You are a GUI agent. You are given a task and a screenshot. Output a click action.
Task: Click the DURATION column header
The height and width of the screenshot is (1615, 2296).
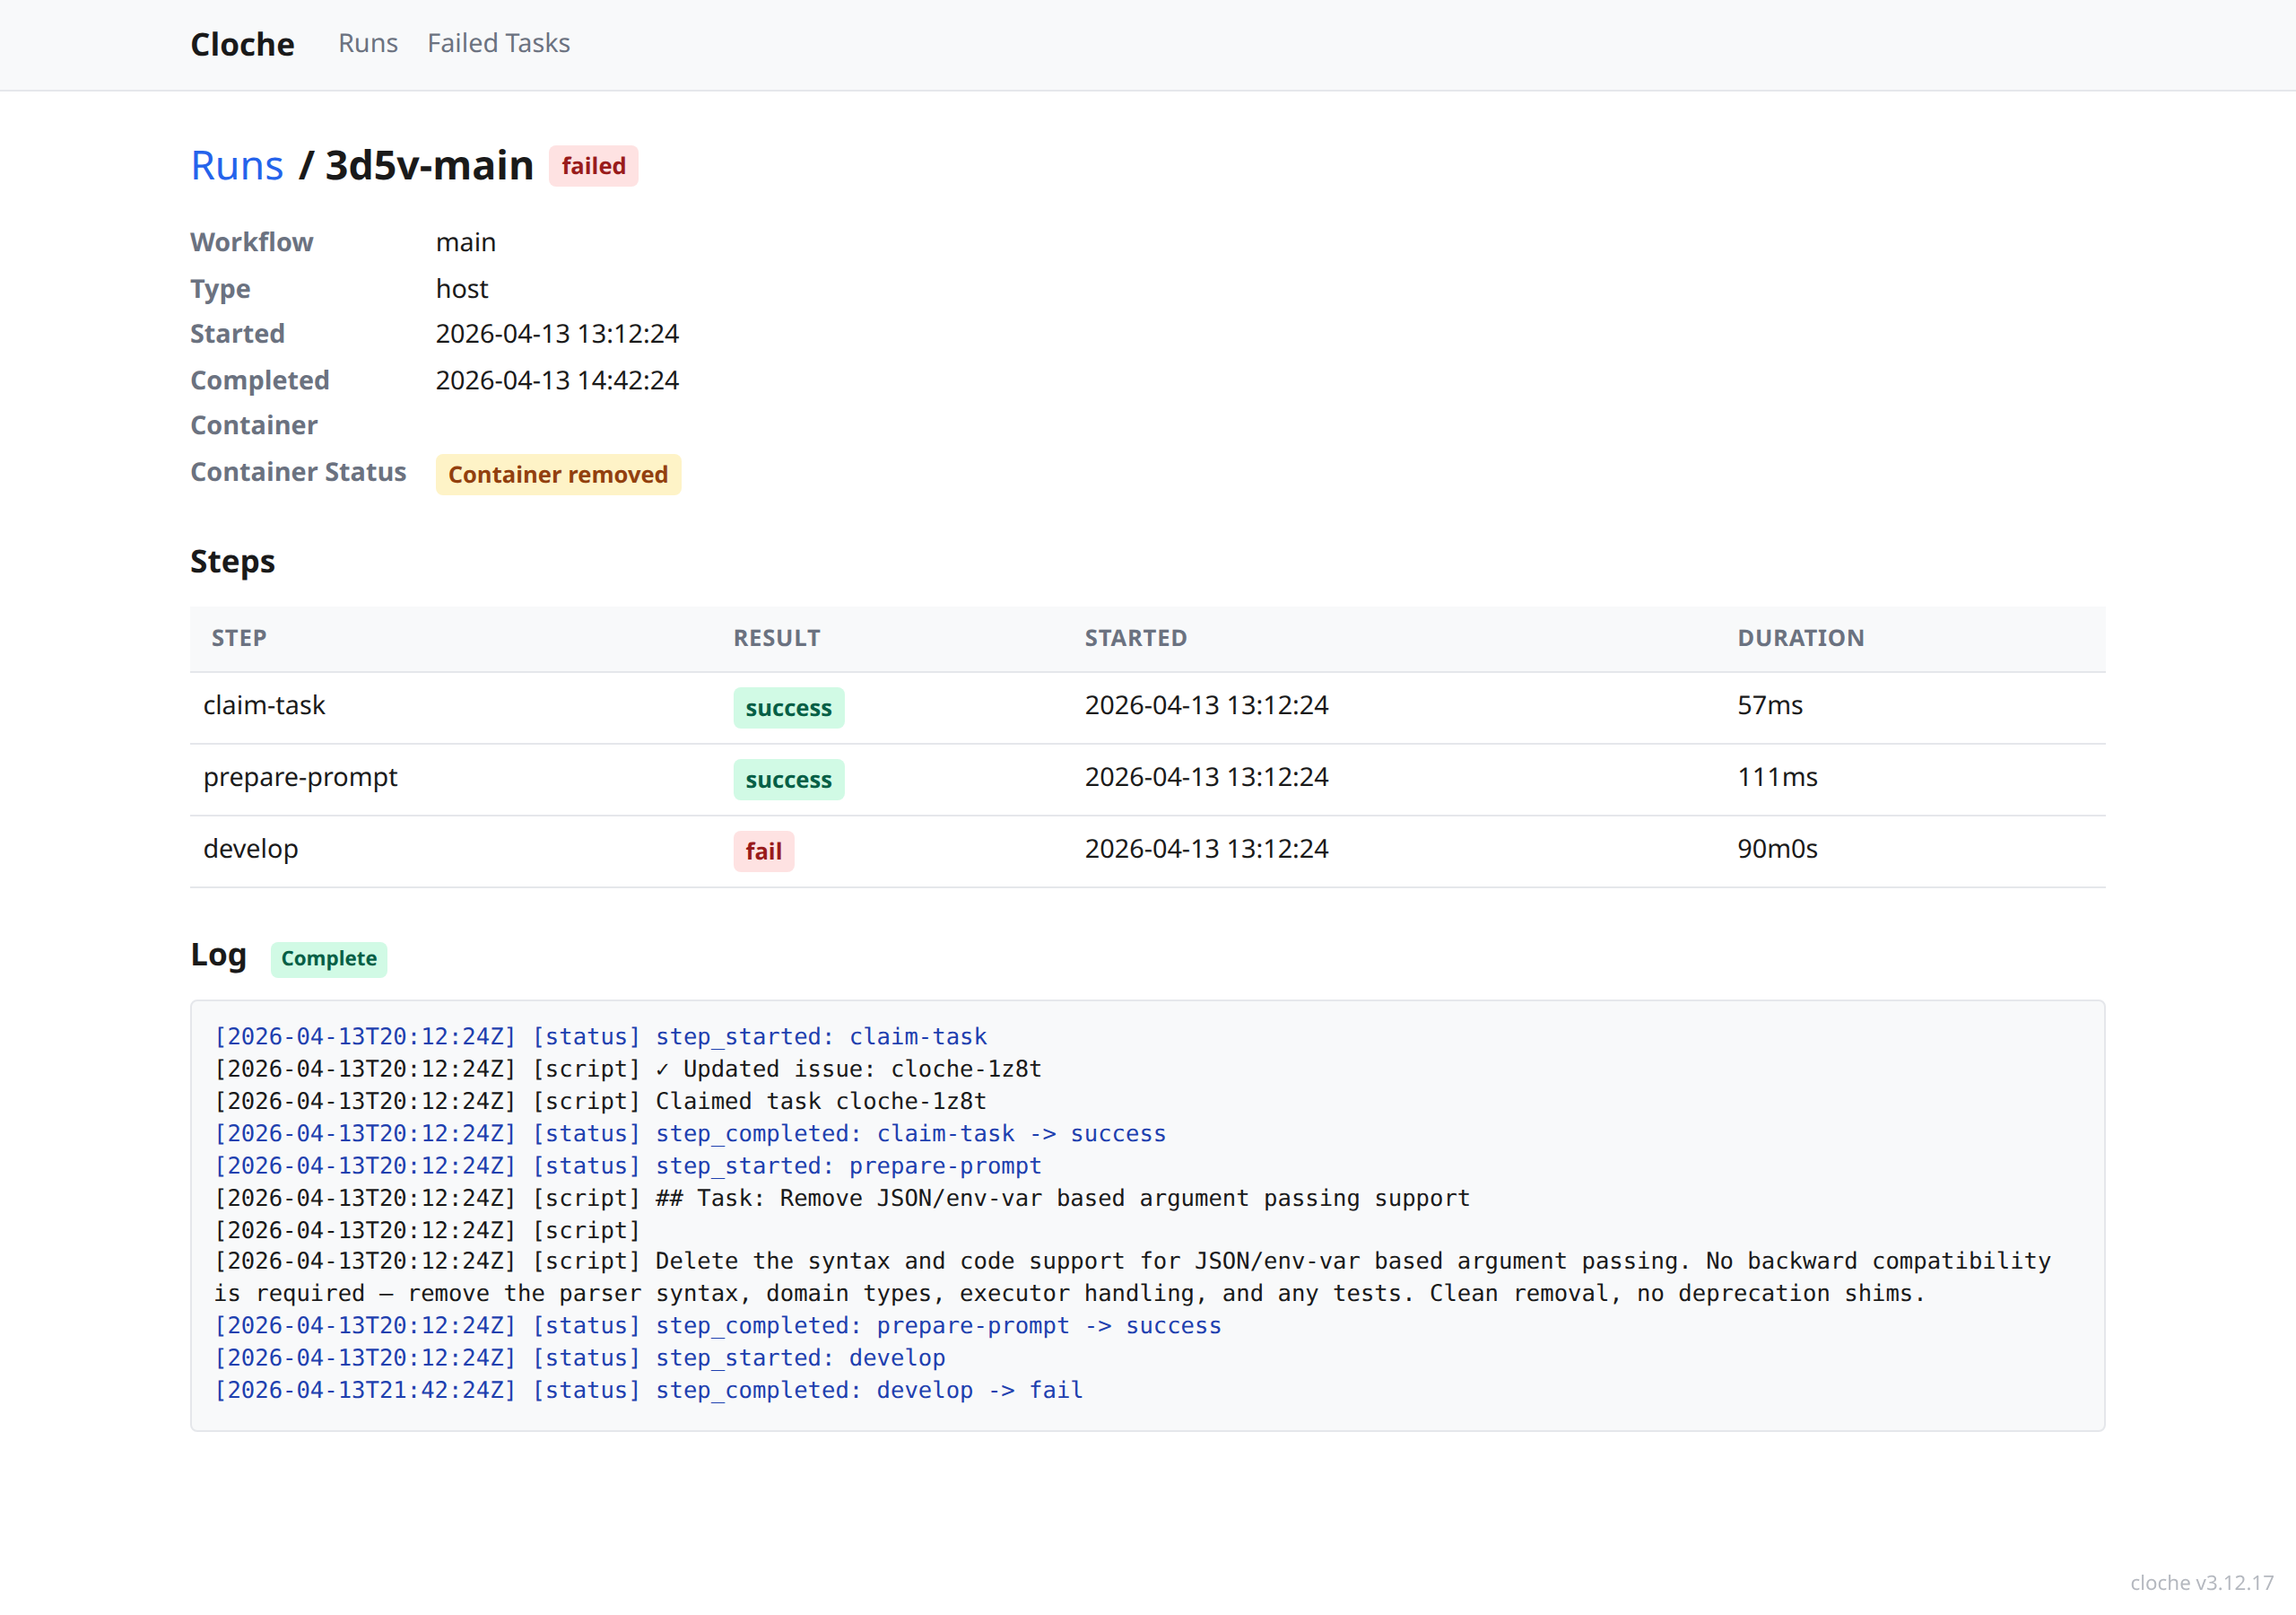(x=1800, y=637)
